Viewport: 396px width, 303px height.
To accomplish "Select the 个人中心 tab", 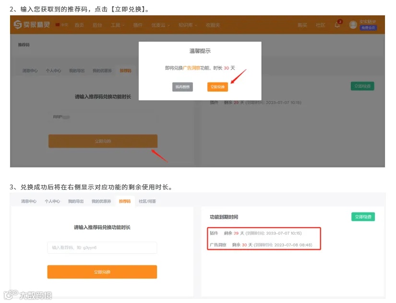I will (54, 70).
